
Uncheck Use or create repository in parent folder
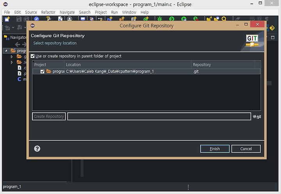32,56
